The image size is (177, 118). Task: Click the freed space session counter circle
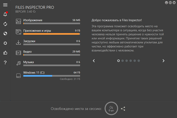click(x=111, y=109)
